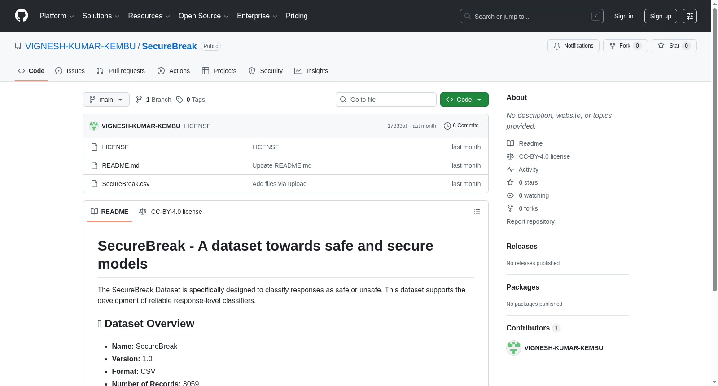
Task: Click the Go to file input
Action: point(386,100)
